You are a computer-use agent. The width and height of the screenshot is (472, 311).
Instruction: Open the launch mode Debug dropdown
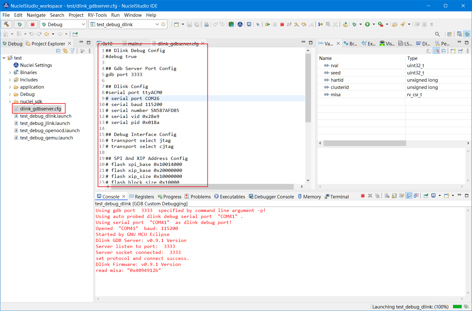(63, 24)
